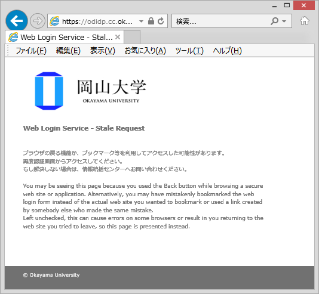Screen dimensions: 319x294
Task: Click the favicon on the Web Login Service tab
Action: point(13,37)
